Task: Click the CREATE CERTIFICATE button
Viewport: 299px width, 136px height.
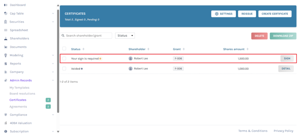Action: tap(275, 14)
